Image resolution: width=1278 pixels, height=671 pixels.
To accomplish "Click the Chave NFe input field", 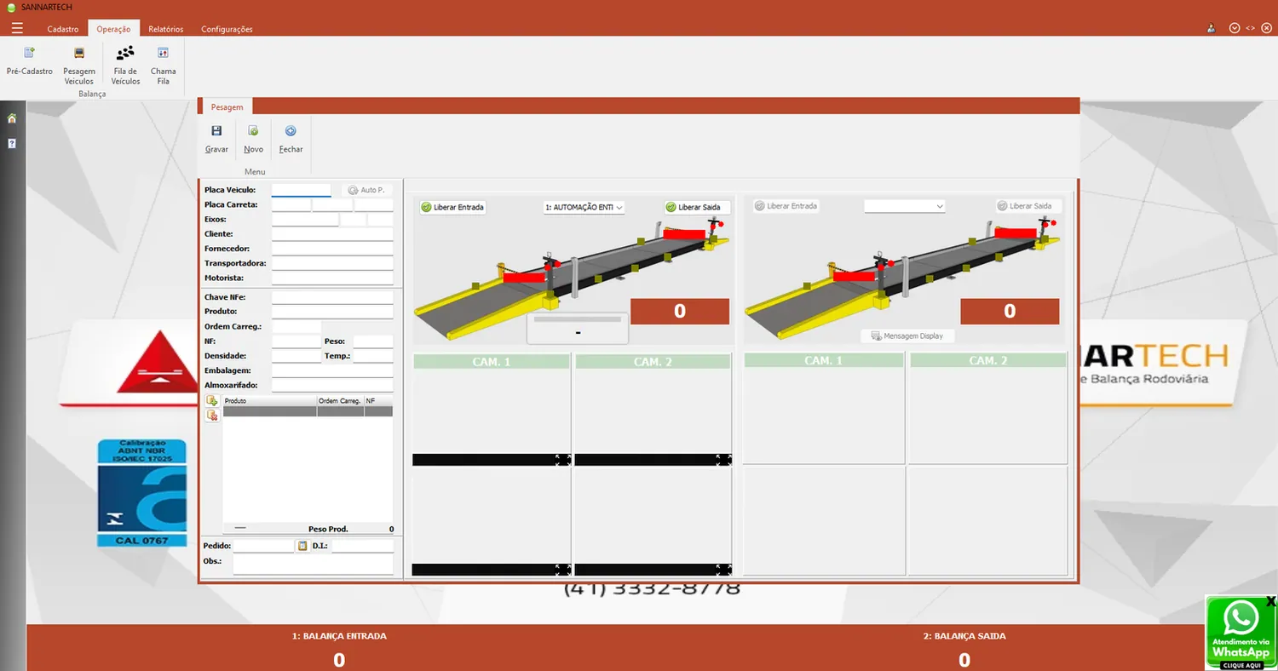I will tap(332, 297).
